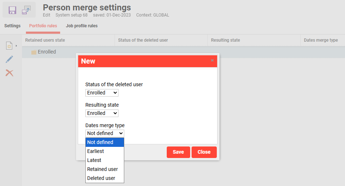Switch to the Settings tab
The height and width of the screenshot is (186, 345).
[x=12, y=26]
